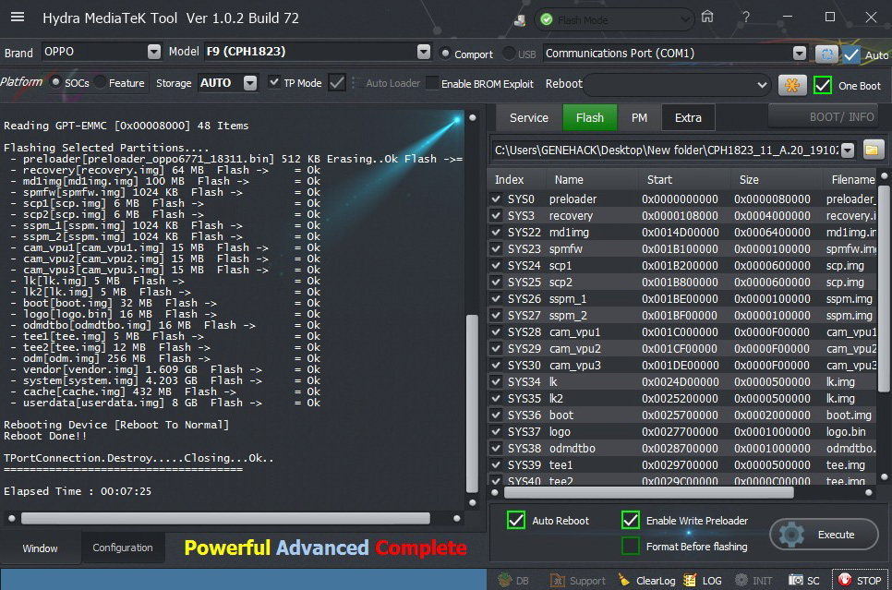
Task: Open the Brand OPPO dropdown
Action: (x=154, y=52)
